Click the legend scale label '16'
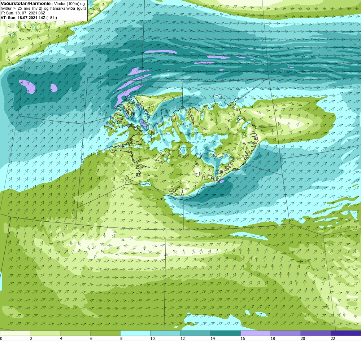The width and height of the screenshot is (361, 341). click(x=243, y=338)
